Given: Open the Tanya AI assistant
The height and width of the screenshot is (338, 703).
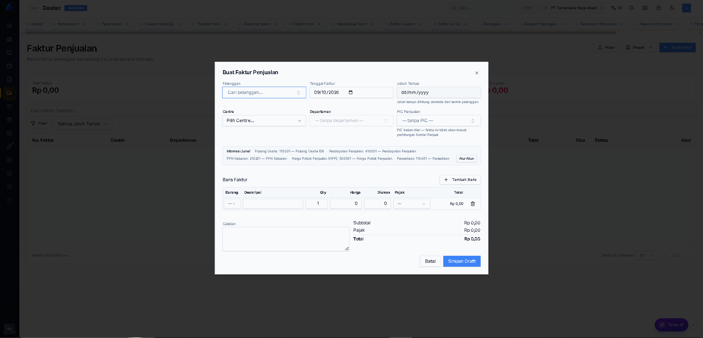Looking at the screenshot, I should coord(672,325).
